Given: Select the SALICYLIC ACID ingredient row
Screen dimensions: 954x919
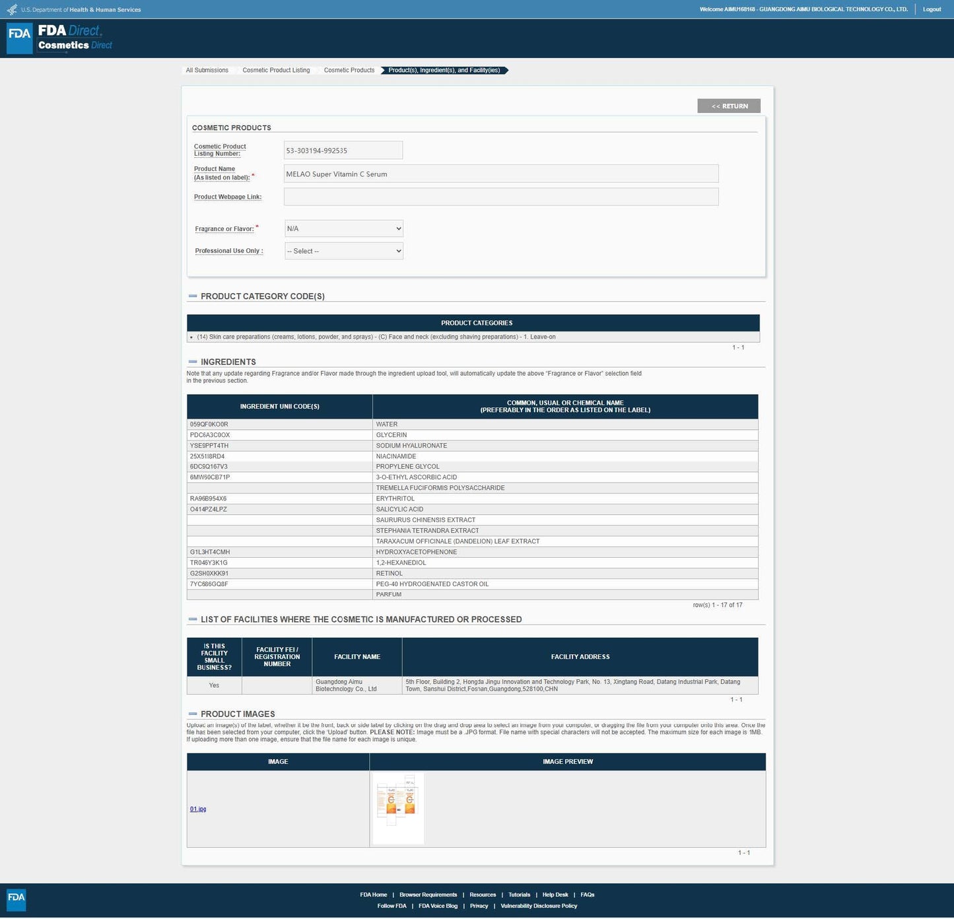Looking at the screenshot, I should 472,509.
